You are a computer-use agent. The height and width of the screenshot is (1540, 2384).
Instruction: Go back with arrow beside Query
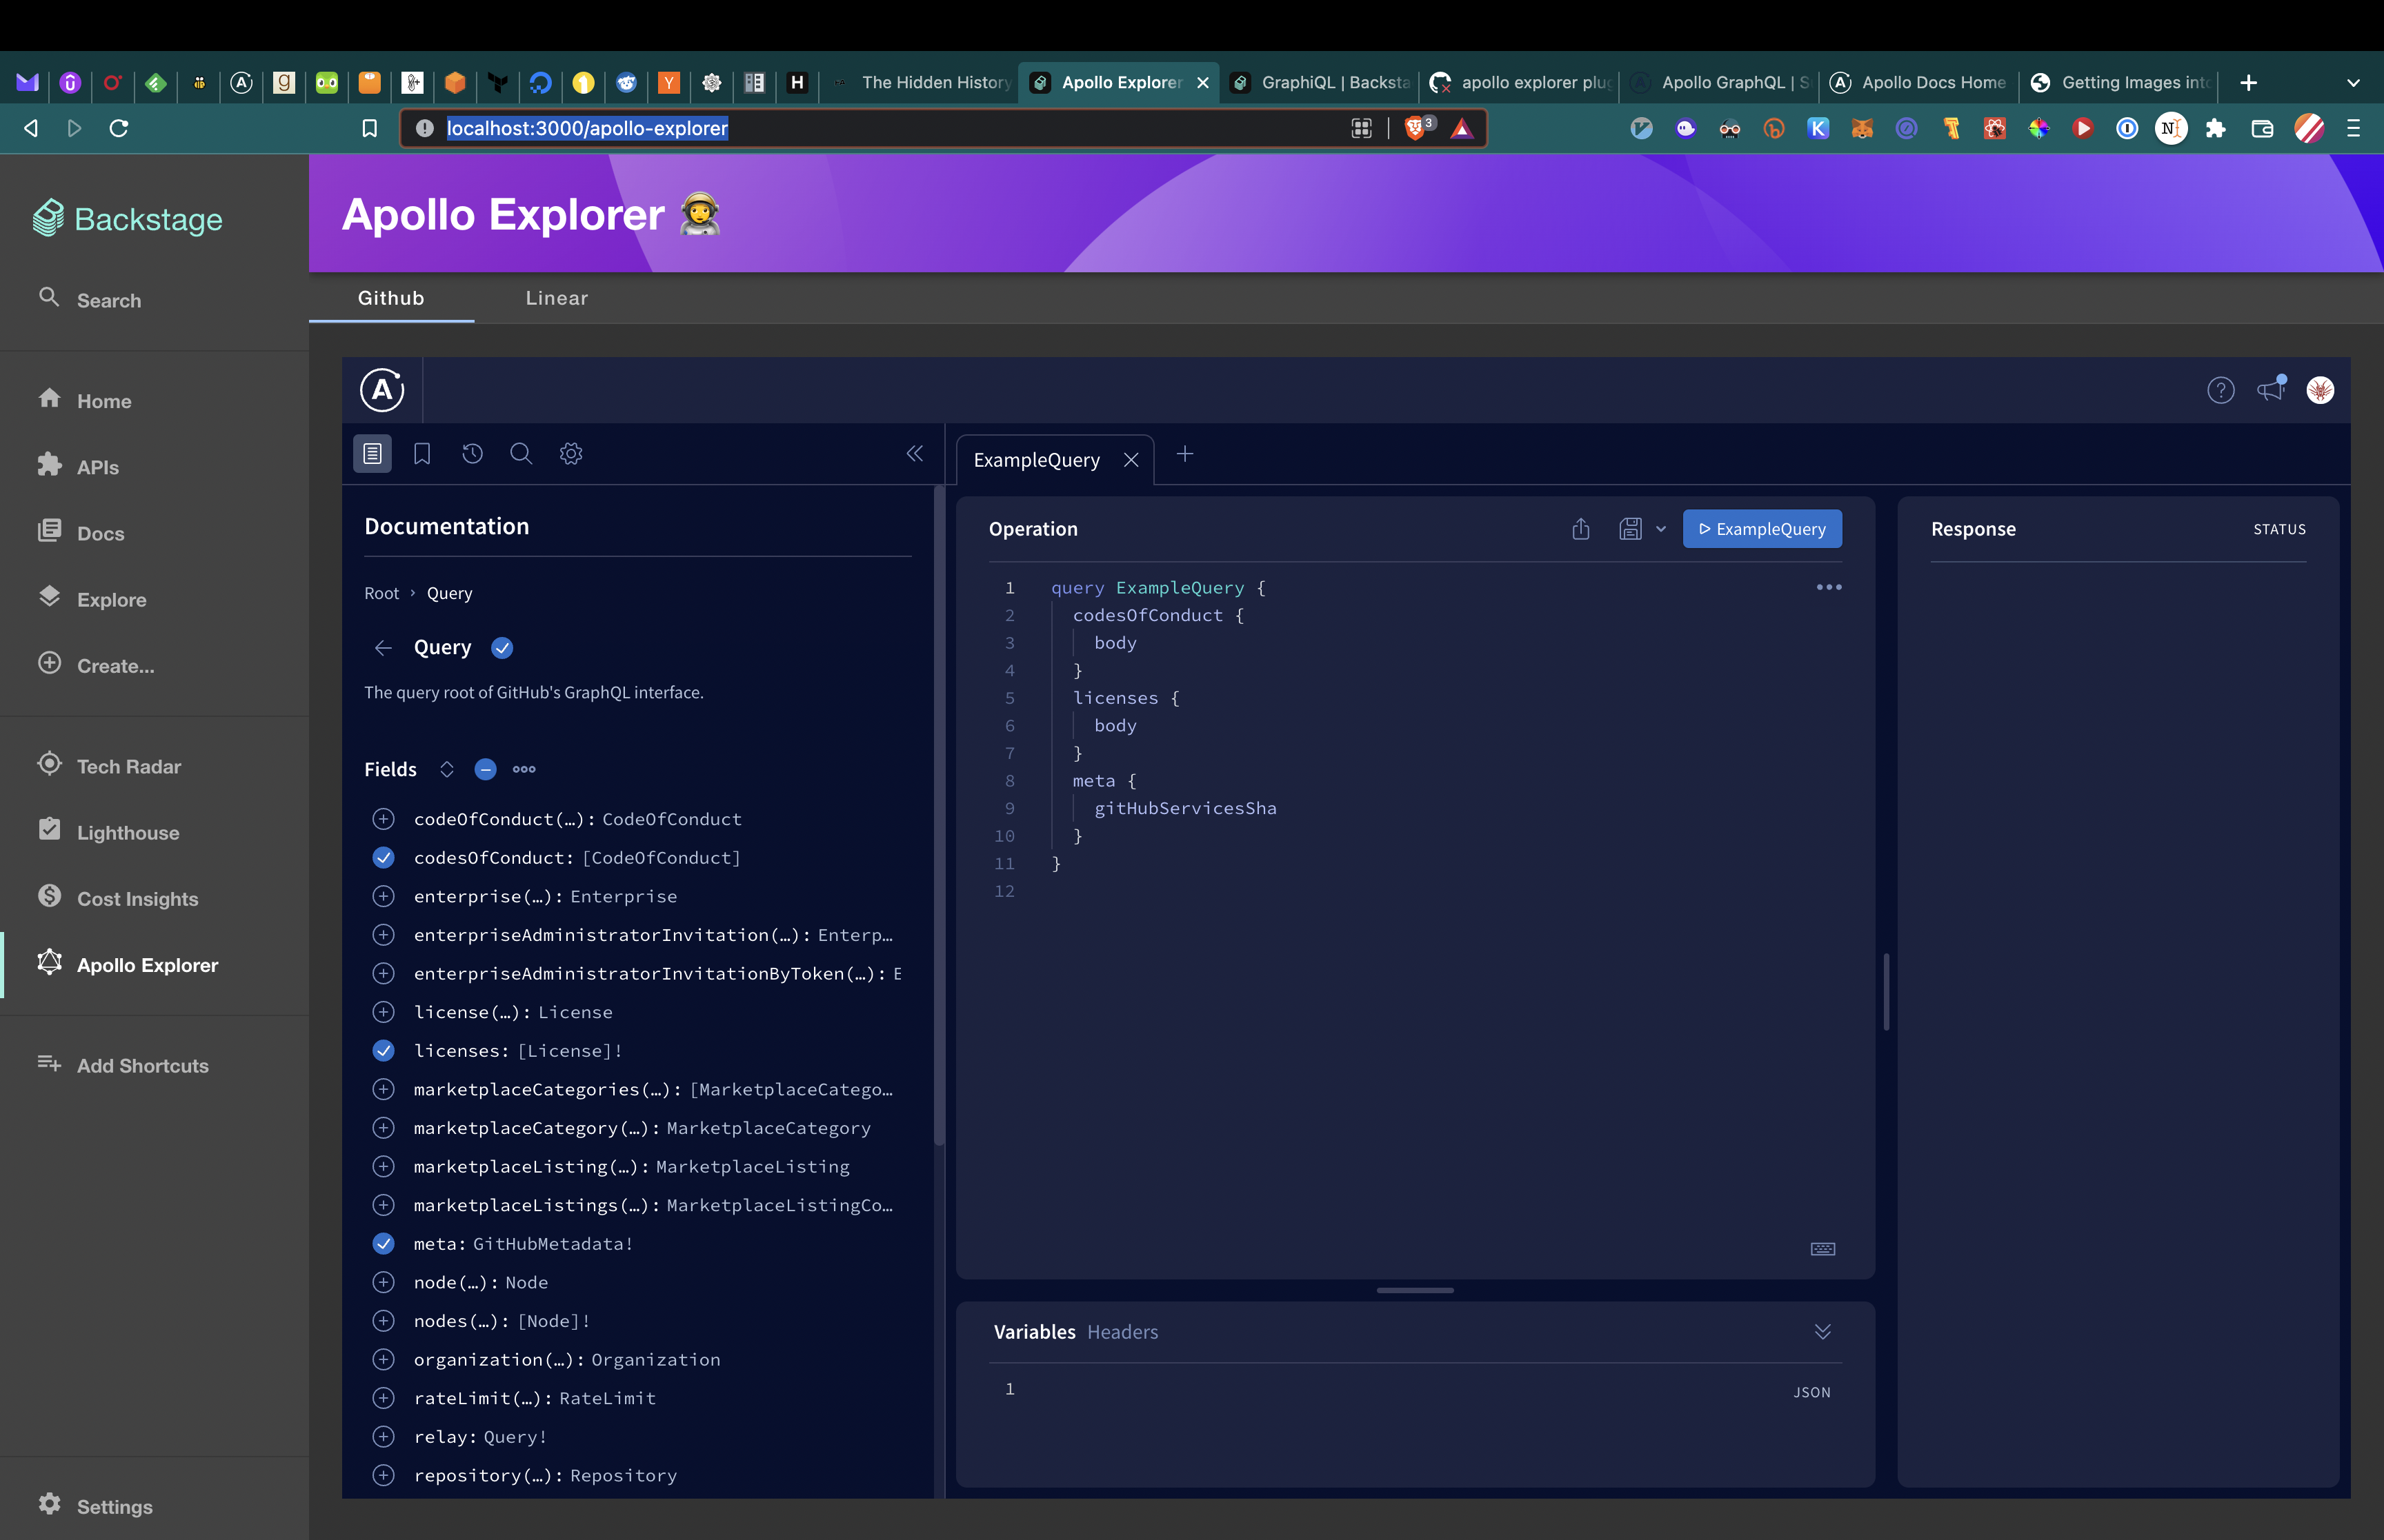pyautogui.click(x=383, y=648)
